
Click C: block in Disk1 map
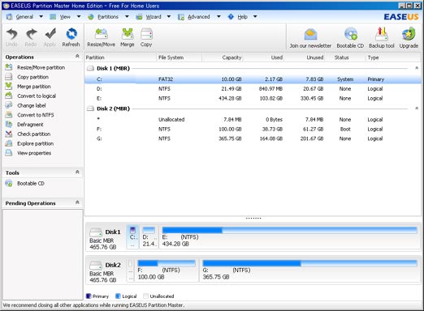[x=132, y=237]
